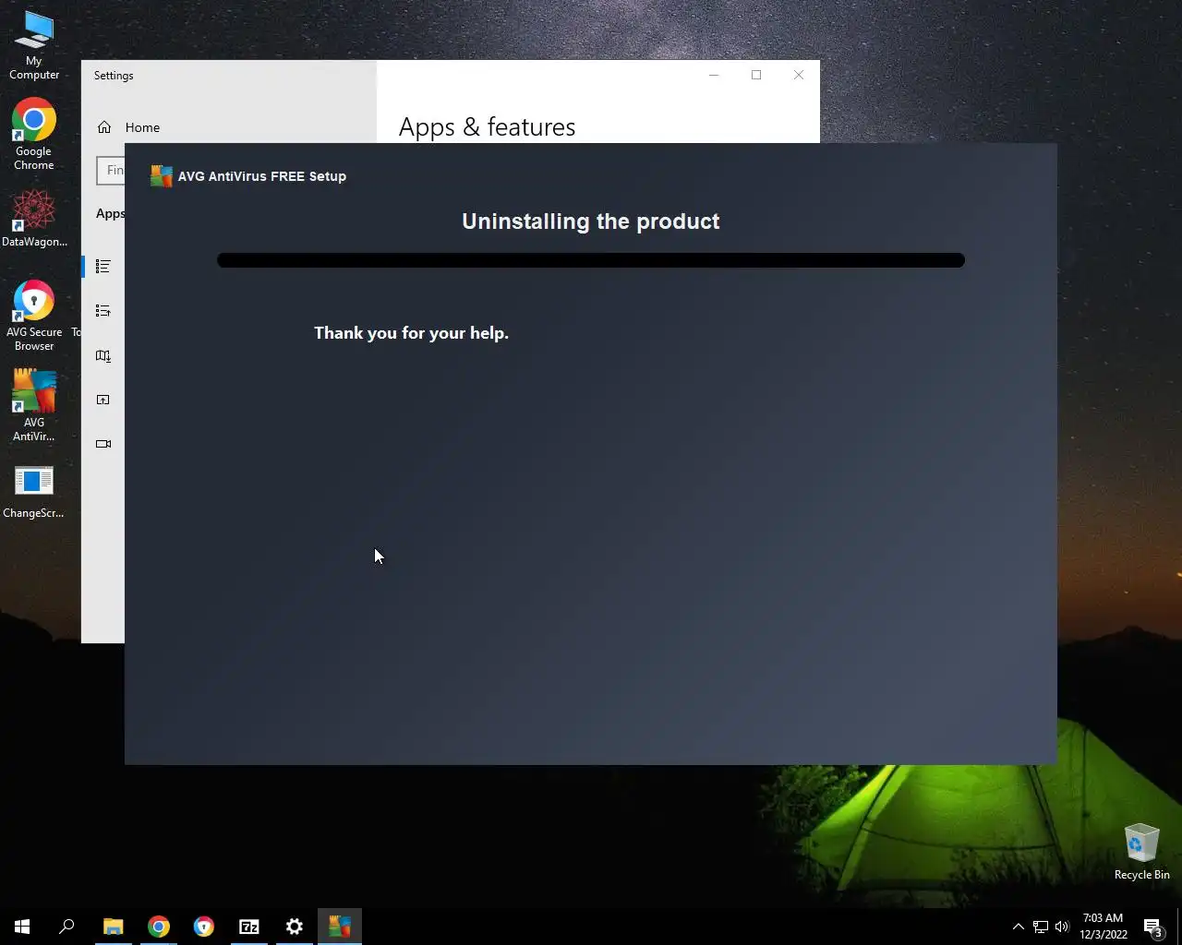Click Home in Settings window
Screen dimensions: 1182x945
coord(142,127)
